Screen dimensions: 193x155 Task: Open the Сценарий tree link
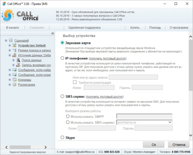point(22,41)
